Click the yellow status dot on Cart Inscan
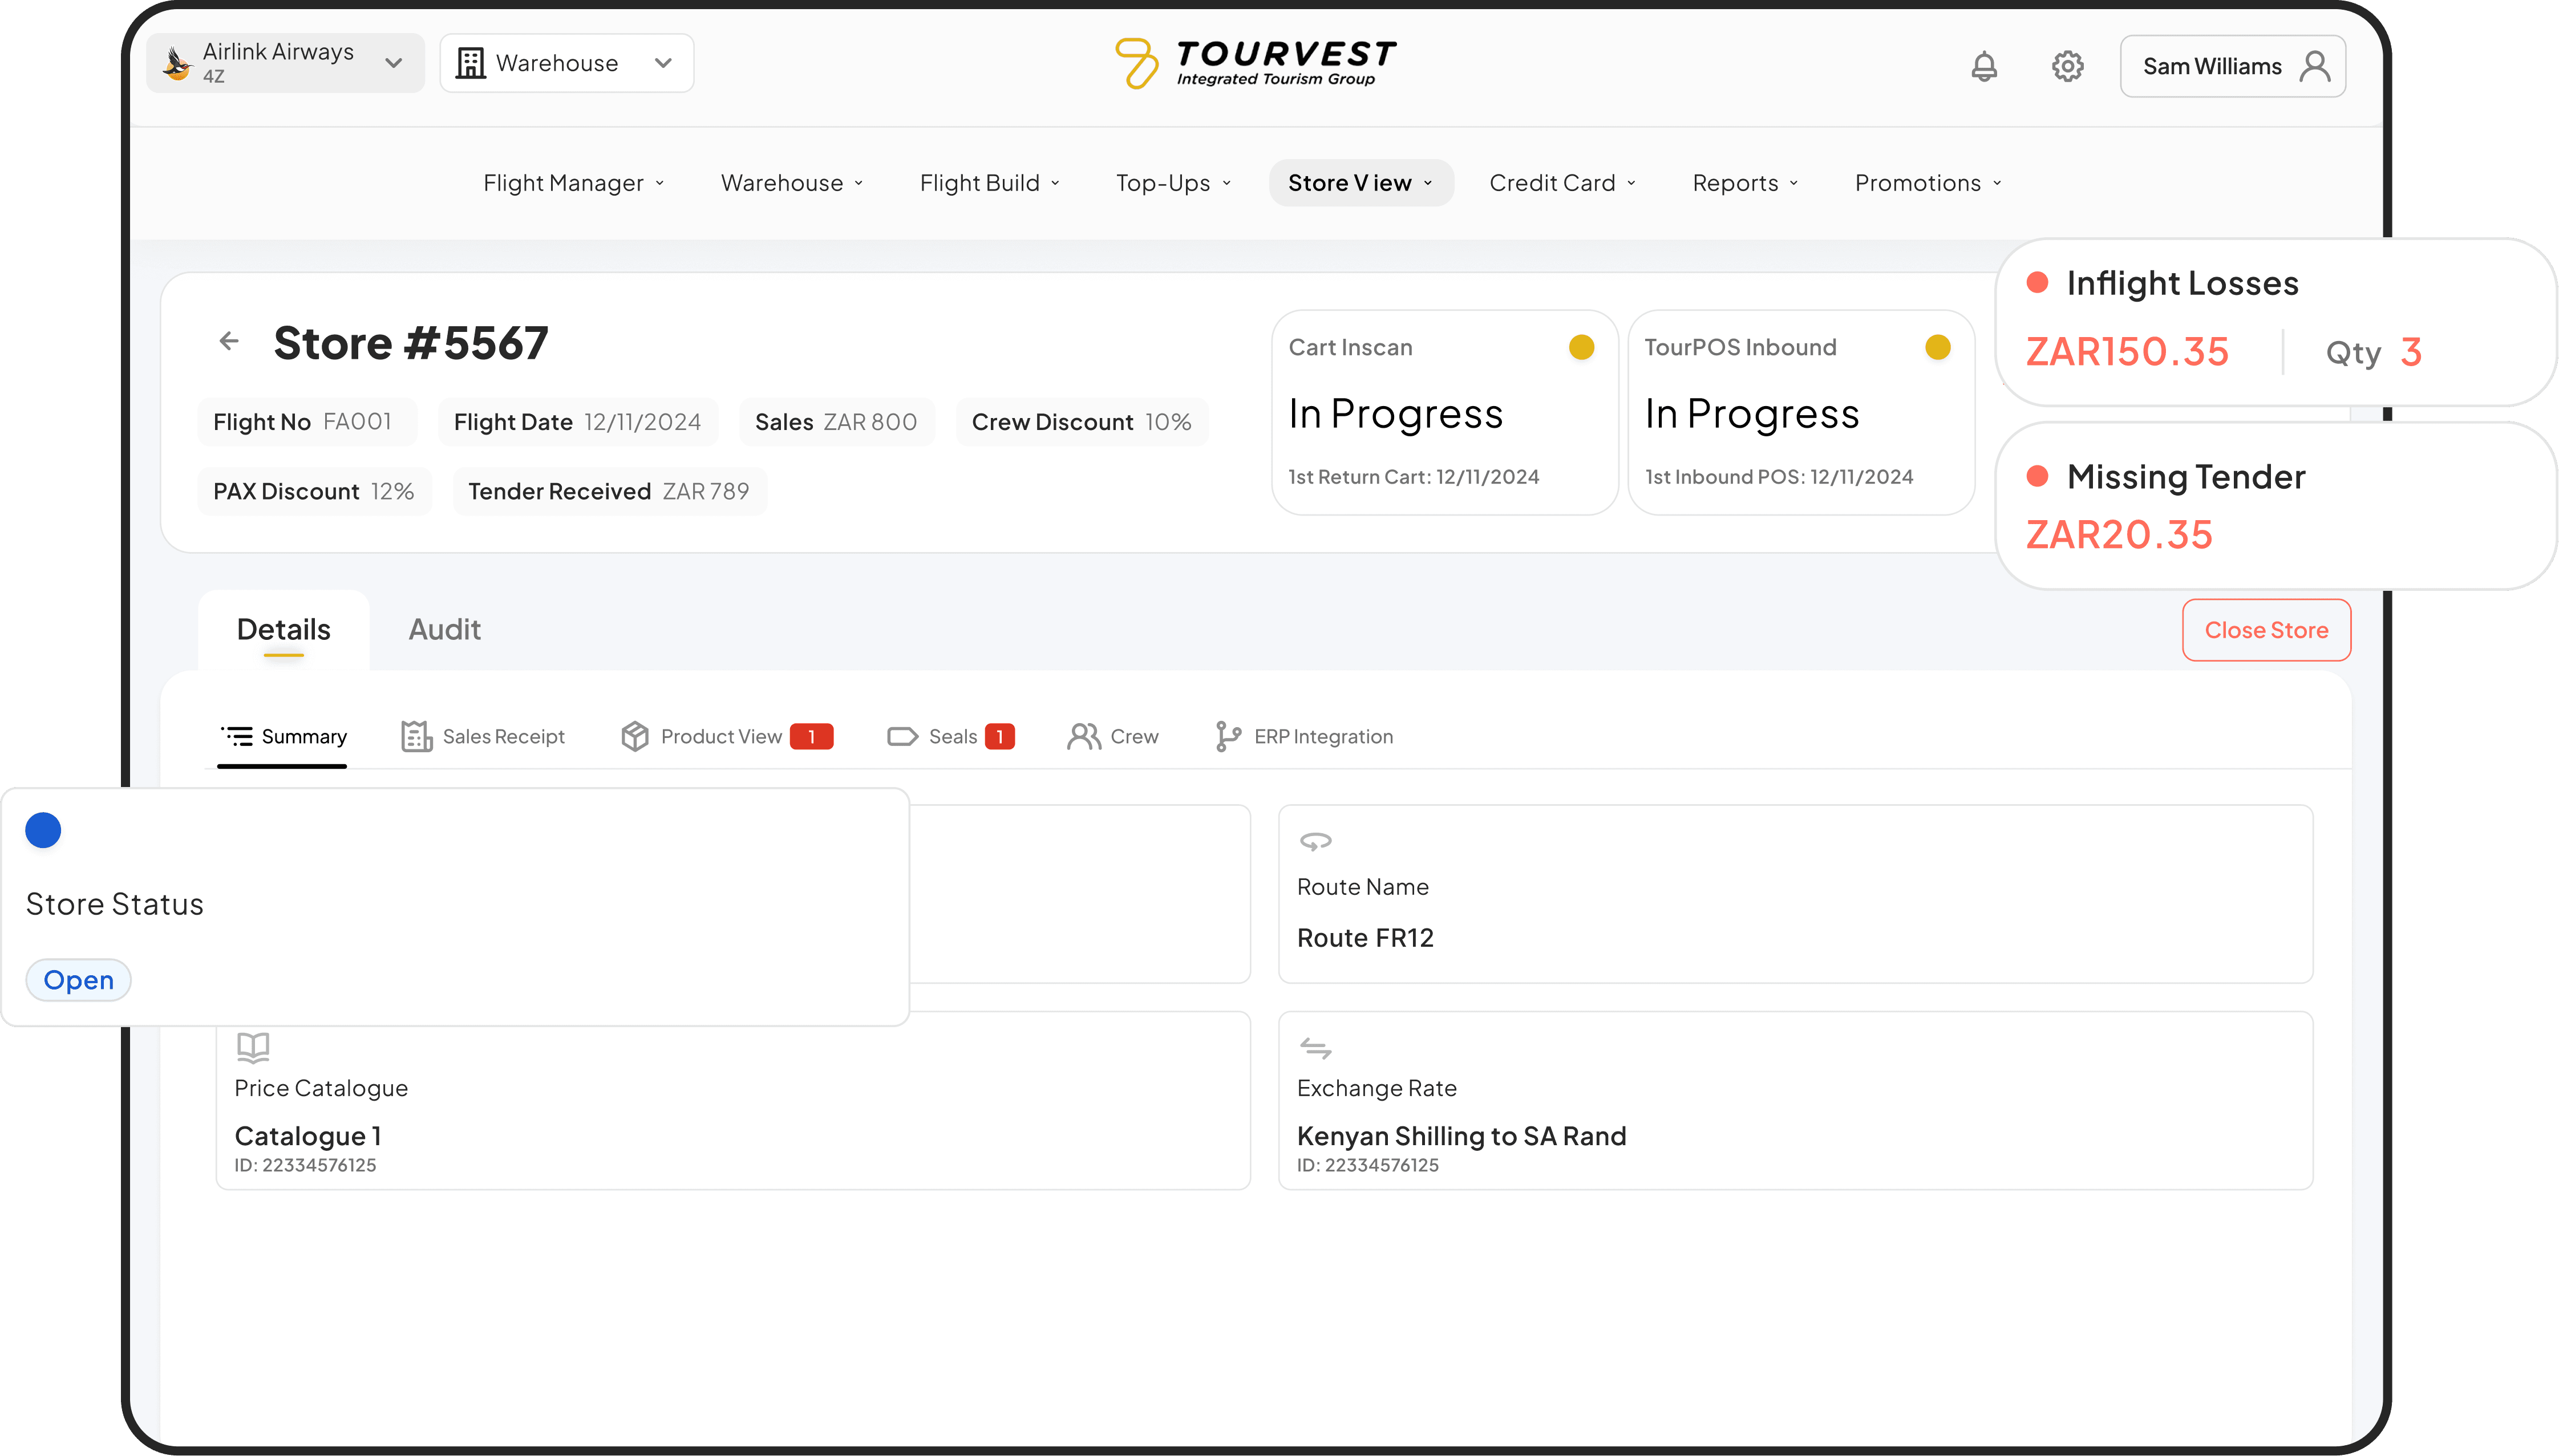2559x1456 pixels. pyautogui.click(x=1582, y=347)
